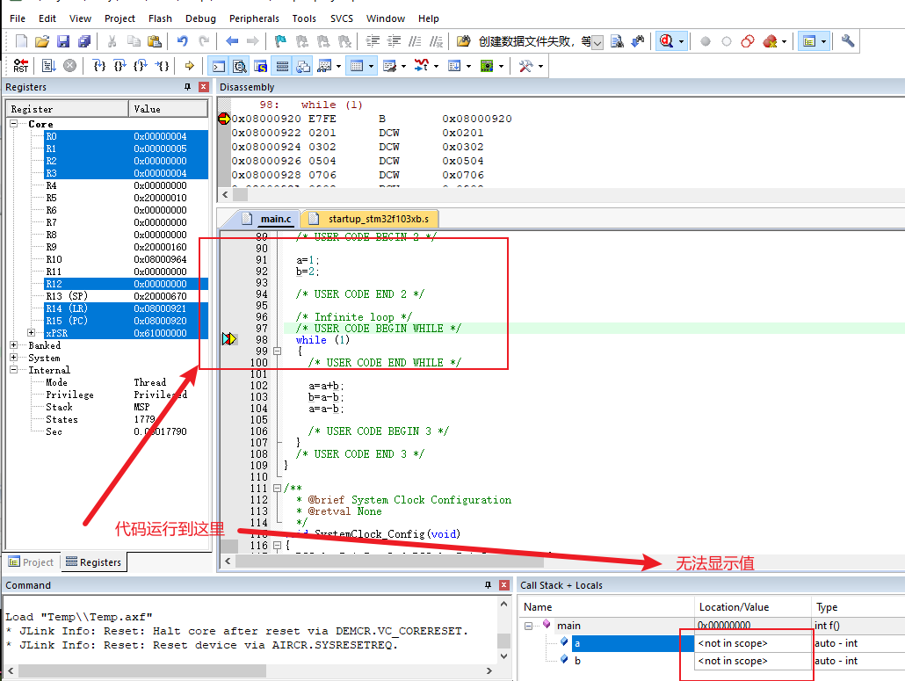Screen dimensions: 905x681
Task: Step over with the second braces icon
Action: (120, 66)
